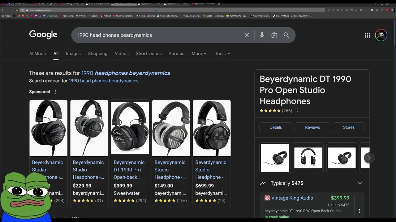Click the browser address bar URL

(x=41, y=10)
